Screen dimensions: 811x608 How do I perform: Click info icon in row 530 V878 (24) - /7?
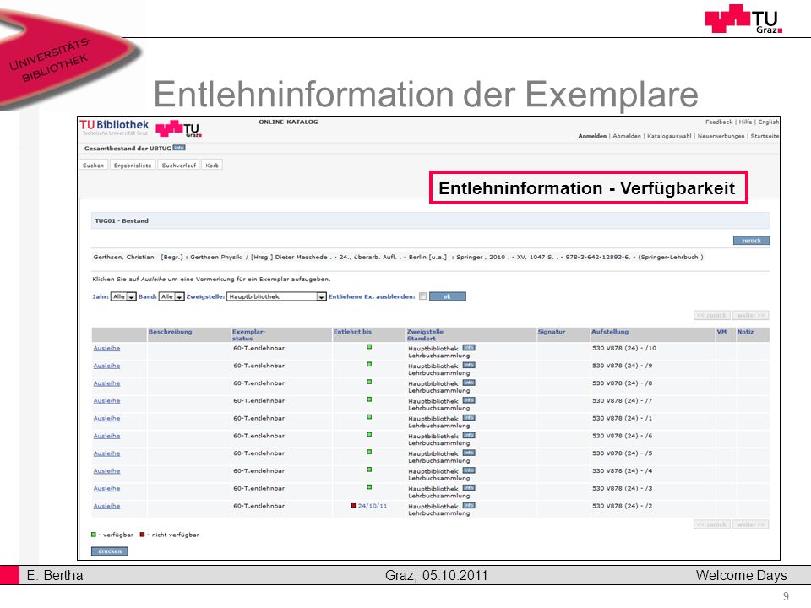click(469, 400)
